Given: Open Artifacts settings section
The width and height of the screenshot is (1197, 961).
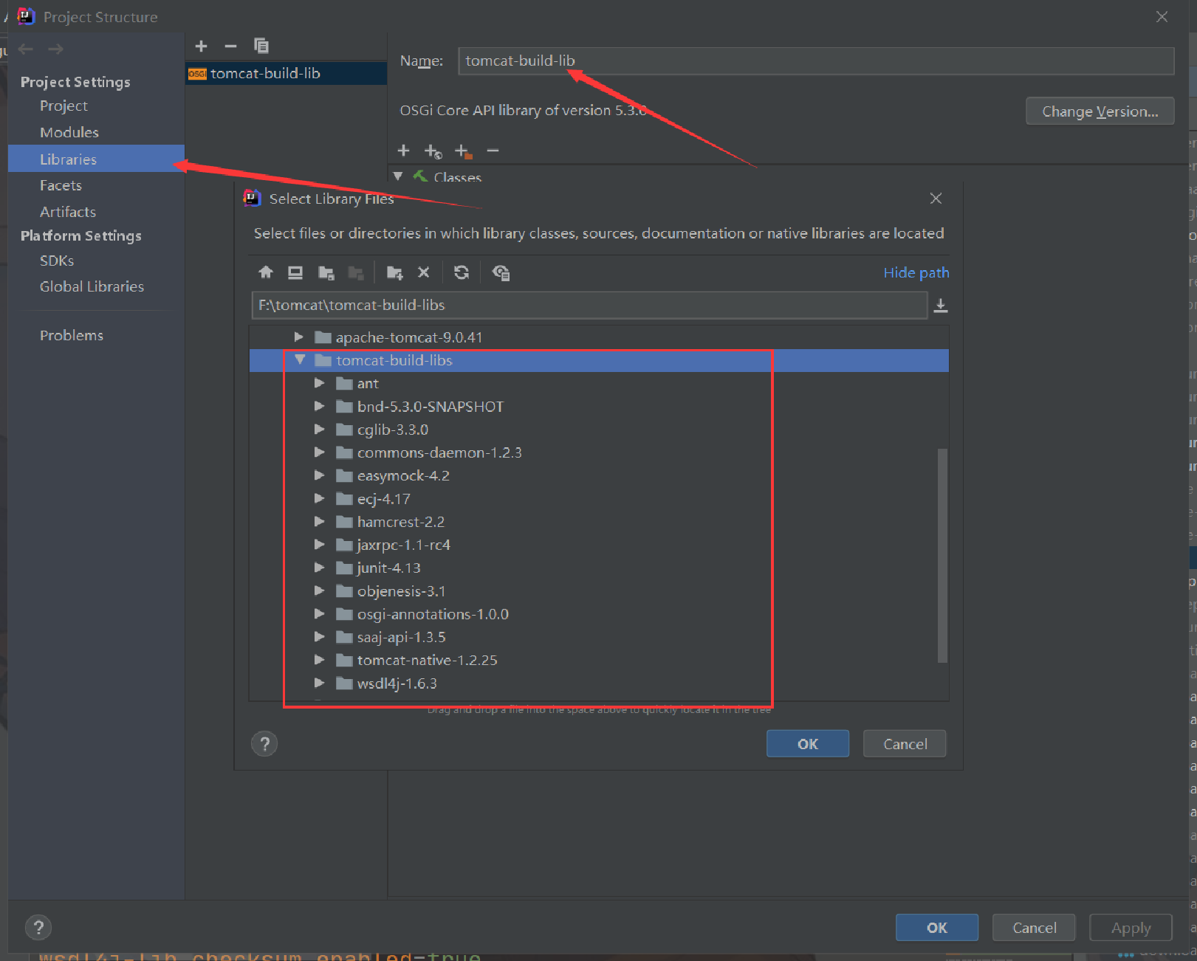Looking at the screenshot, I should (x=68, y=212).
